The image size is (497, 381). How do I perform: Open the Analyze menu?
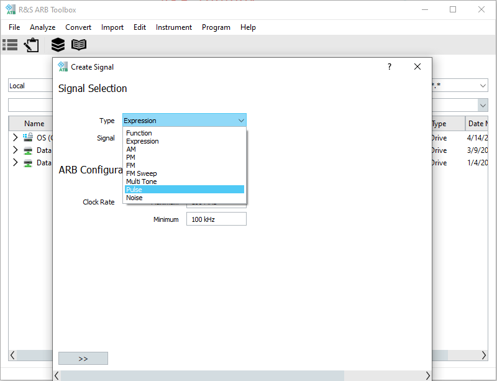42,27
